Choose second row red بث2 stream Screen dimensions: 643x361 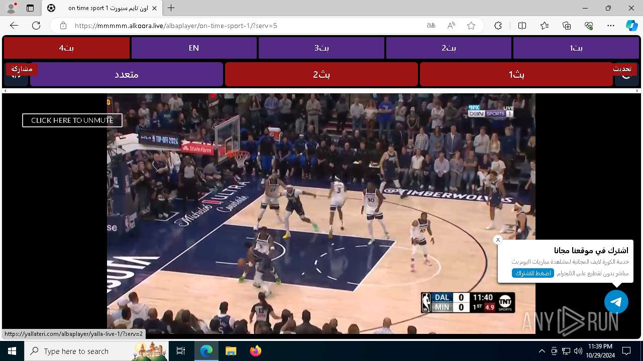pyautogui.click(x=321, y=74)
